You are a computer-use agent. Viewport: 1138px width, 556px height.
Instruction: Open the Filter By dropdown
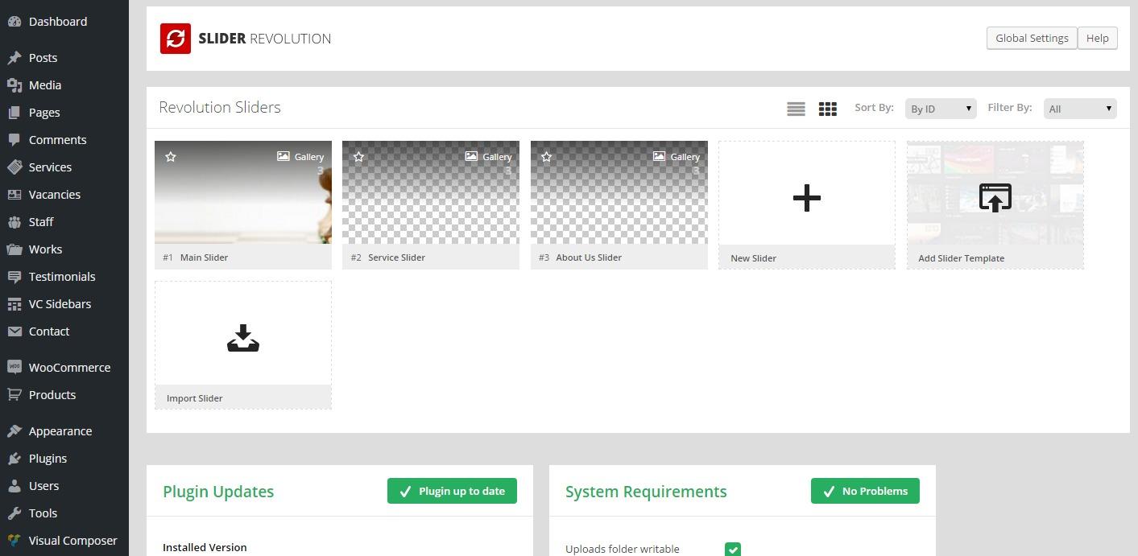point(1079,108)
